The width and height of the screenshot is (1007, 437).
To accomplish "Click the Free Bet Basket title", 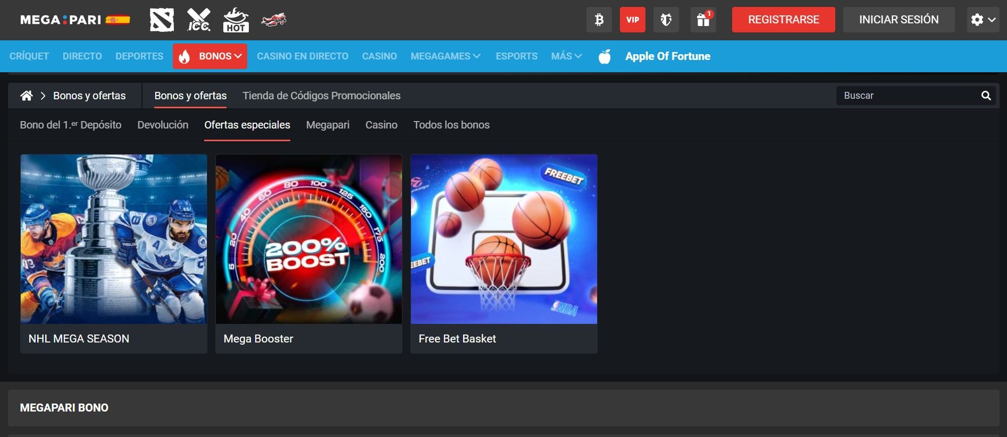I will pyautogui.click(x=457, y=339).
